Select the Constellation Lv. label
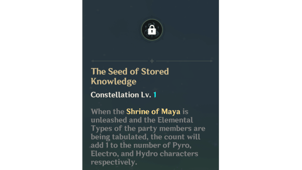Image resolution: width=302 pixels, height=170 pixels. tap(121, 95)
